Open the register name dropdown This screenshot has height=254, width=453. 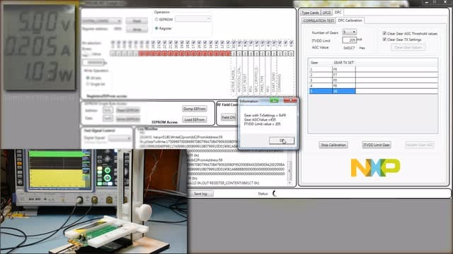(x=102, y=20)
